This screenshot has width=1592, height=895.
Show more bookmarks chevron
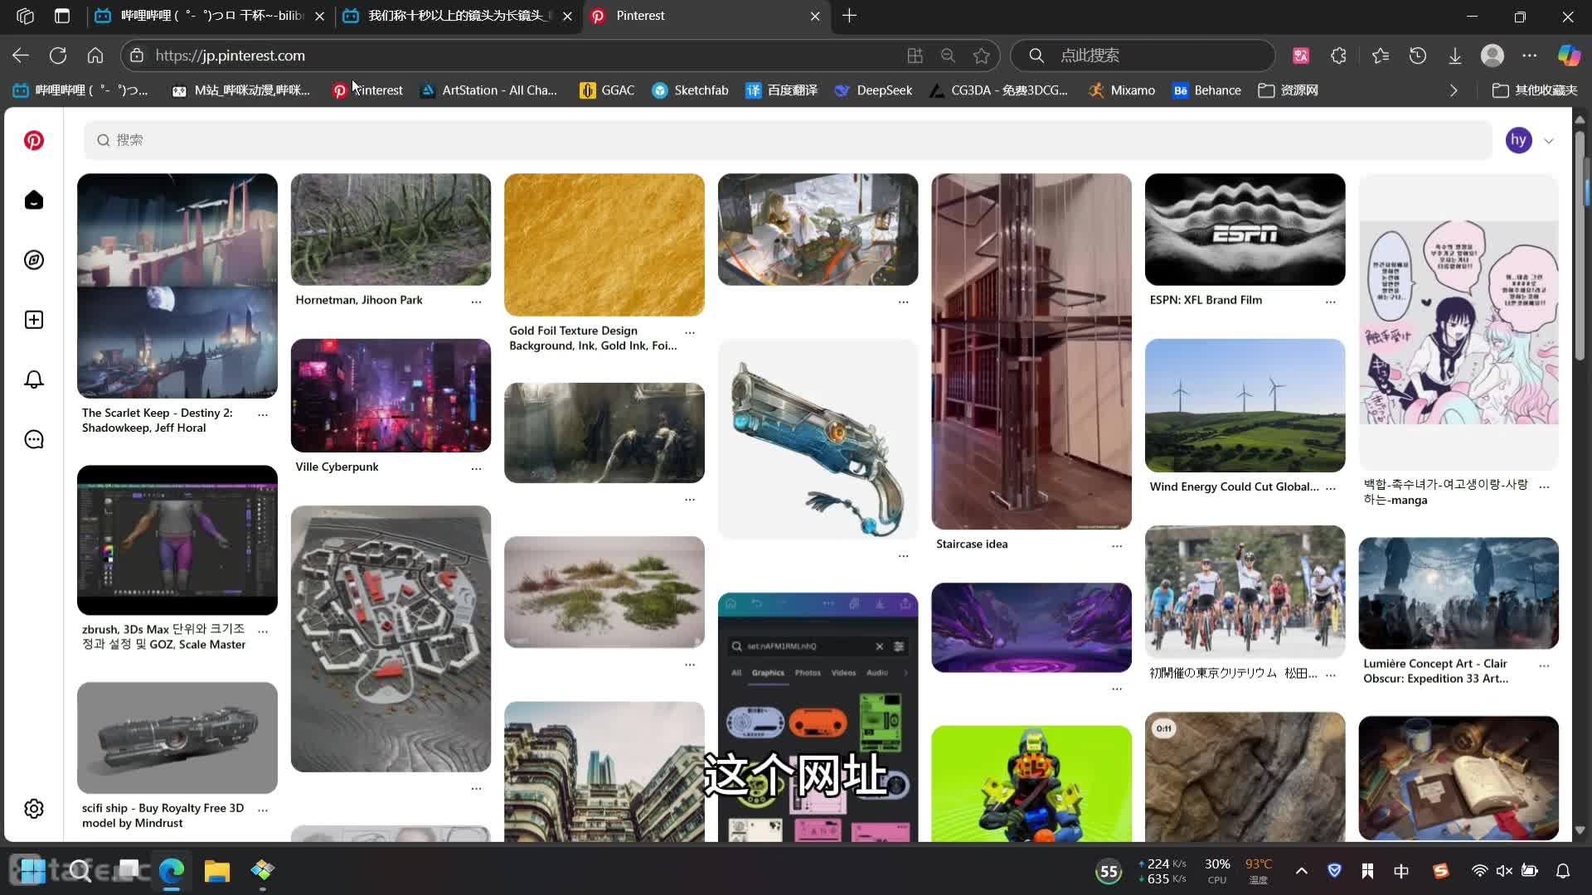[x=1454, y=90]
